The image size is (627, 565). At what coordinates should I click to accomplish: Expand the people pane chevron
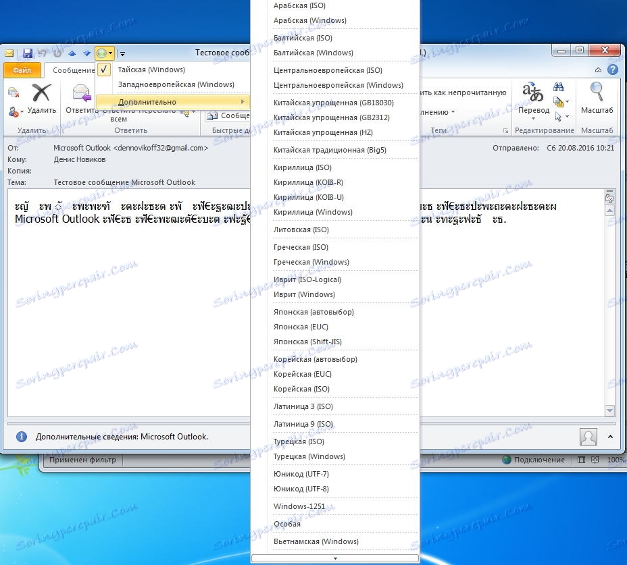[610, 437]
